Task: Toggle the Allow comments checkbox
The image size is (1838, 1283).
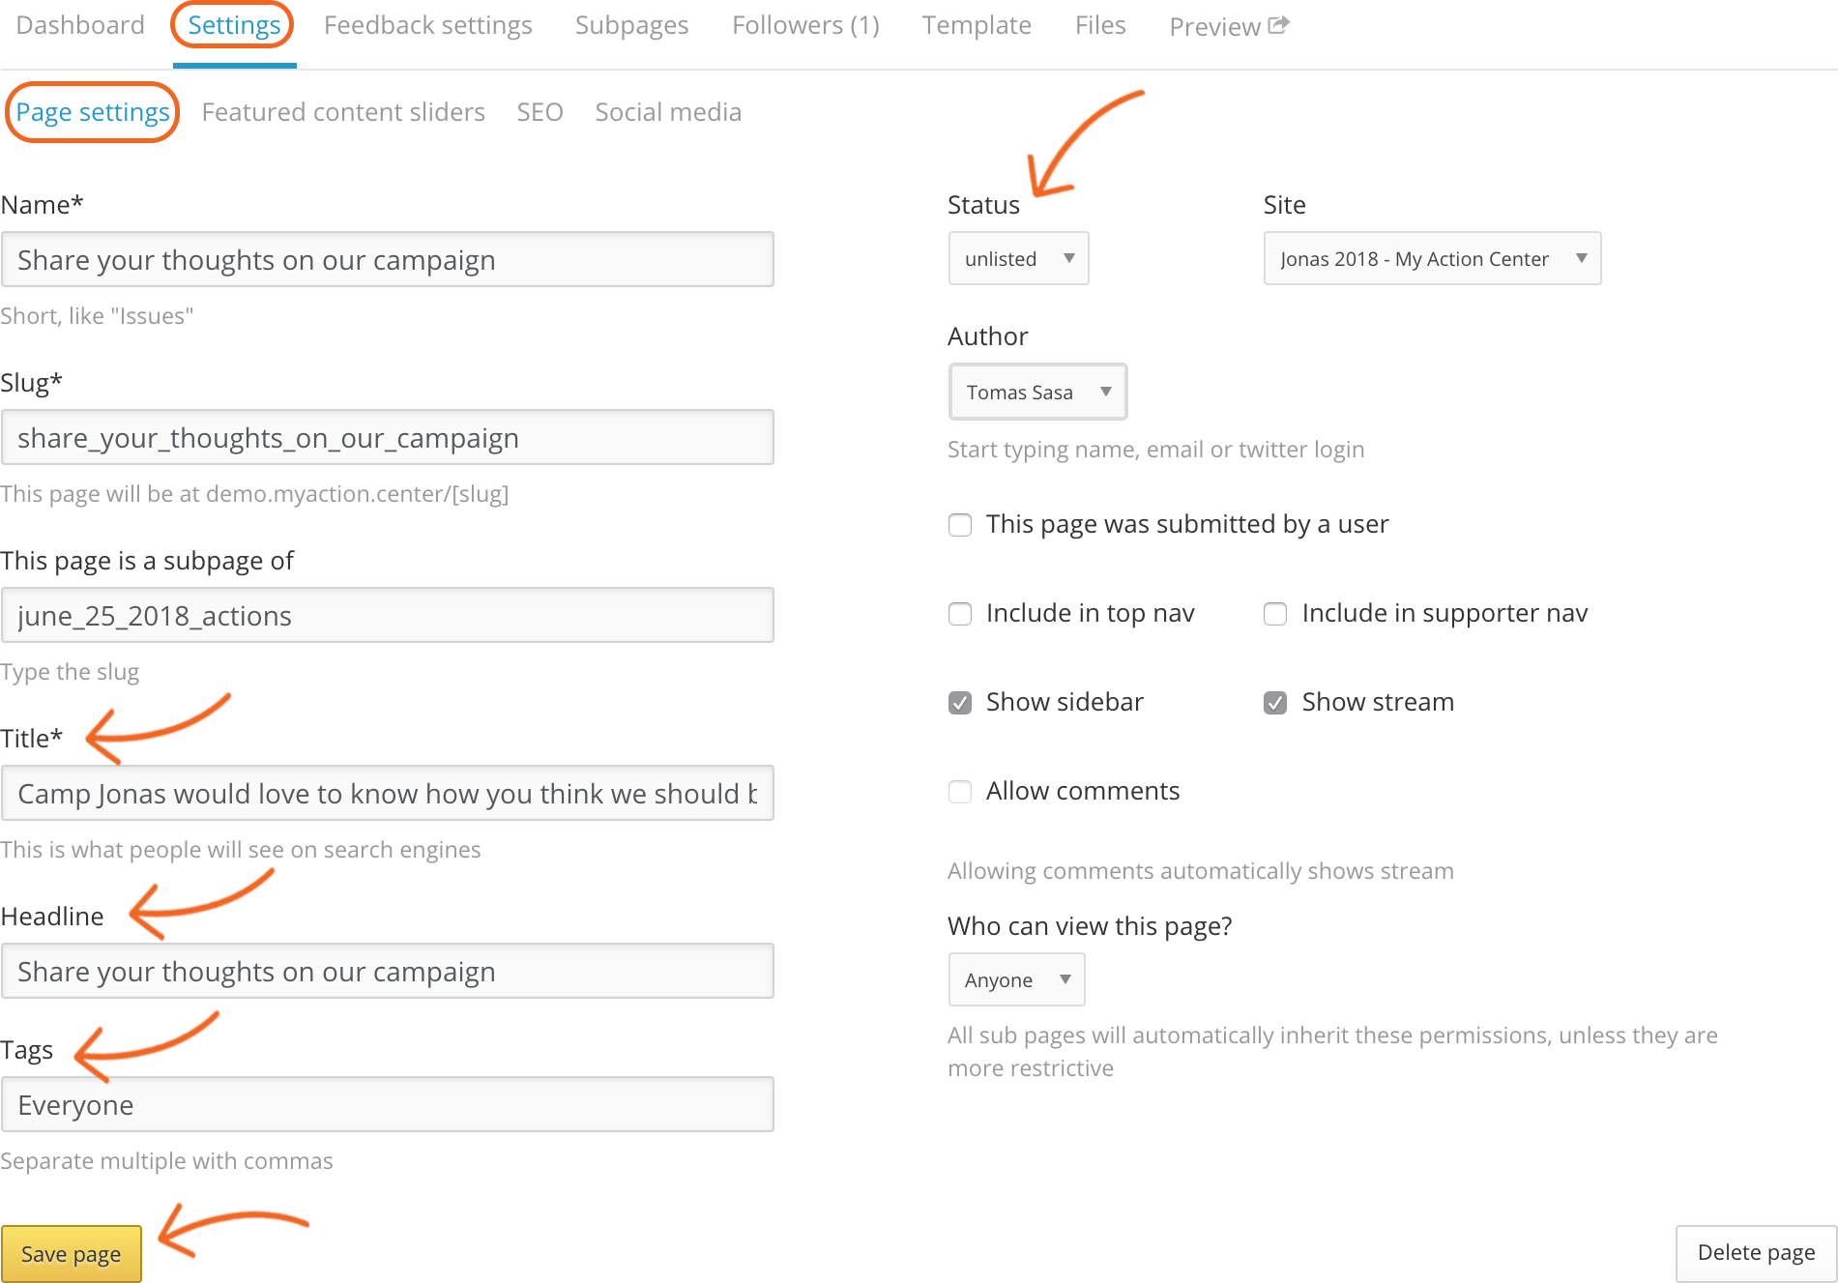Action: tap(960, 792)
